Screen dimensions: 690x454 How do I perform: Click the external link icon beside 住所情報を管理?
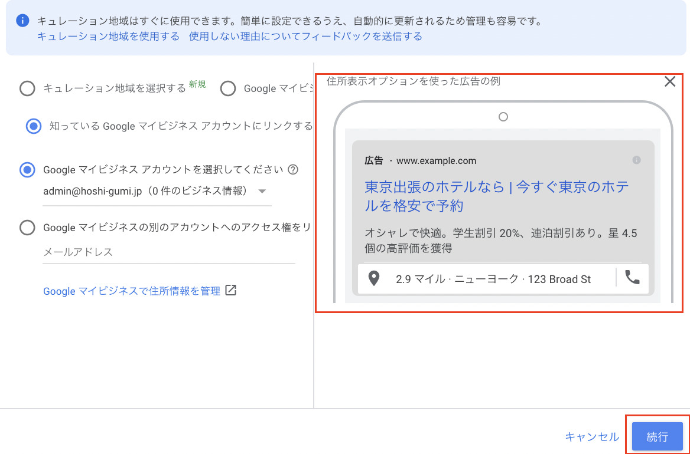pos(230,290)
